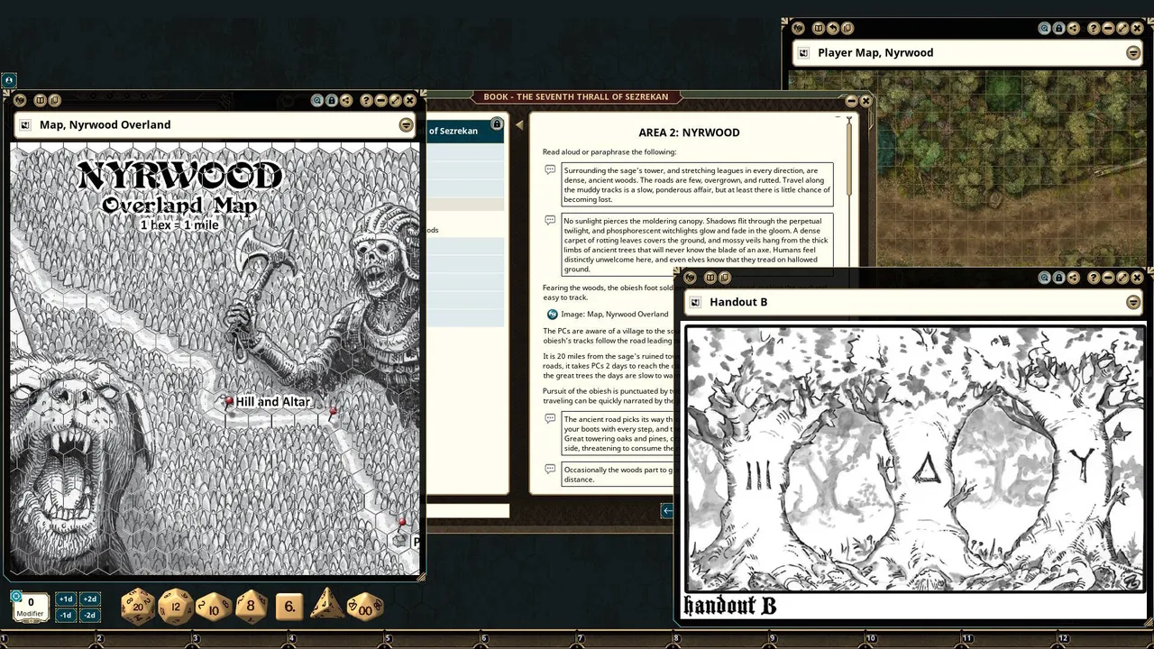This screenshot has height=649, width=1154.
Task: Roll the d4 pyramid die
Action: coord(326,604)
